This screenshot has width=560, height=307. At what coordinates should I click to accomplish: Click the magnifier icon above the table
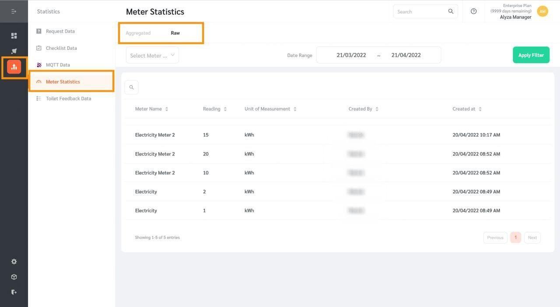(x=131, y=87)
